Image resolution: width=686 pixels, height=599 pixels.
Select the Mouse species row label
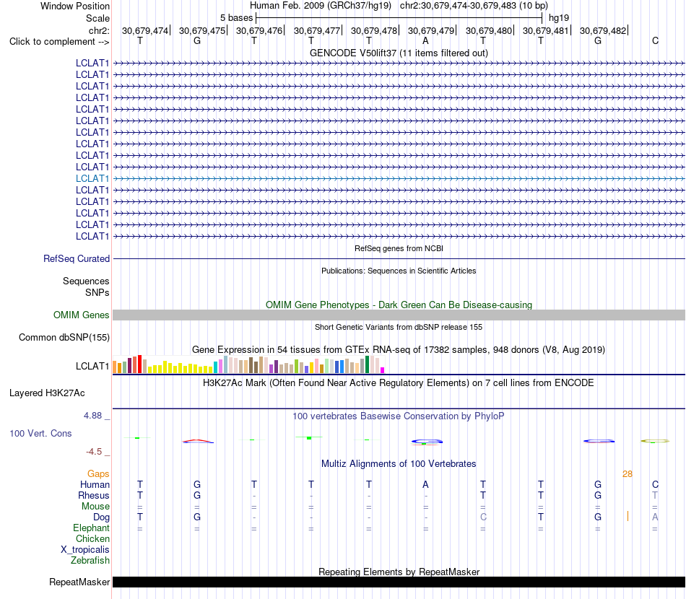coord(95,506)
